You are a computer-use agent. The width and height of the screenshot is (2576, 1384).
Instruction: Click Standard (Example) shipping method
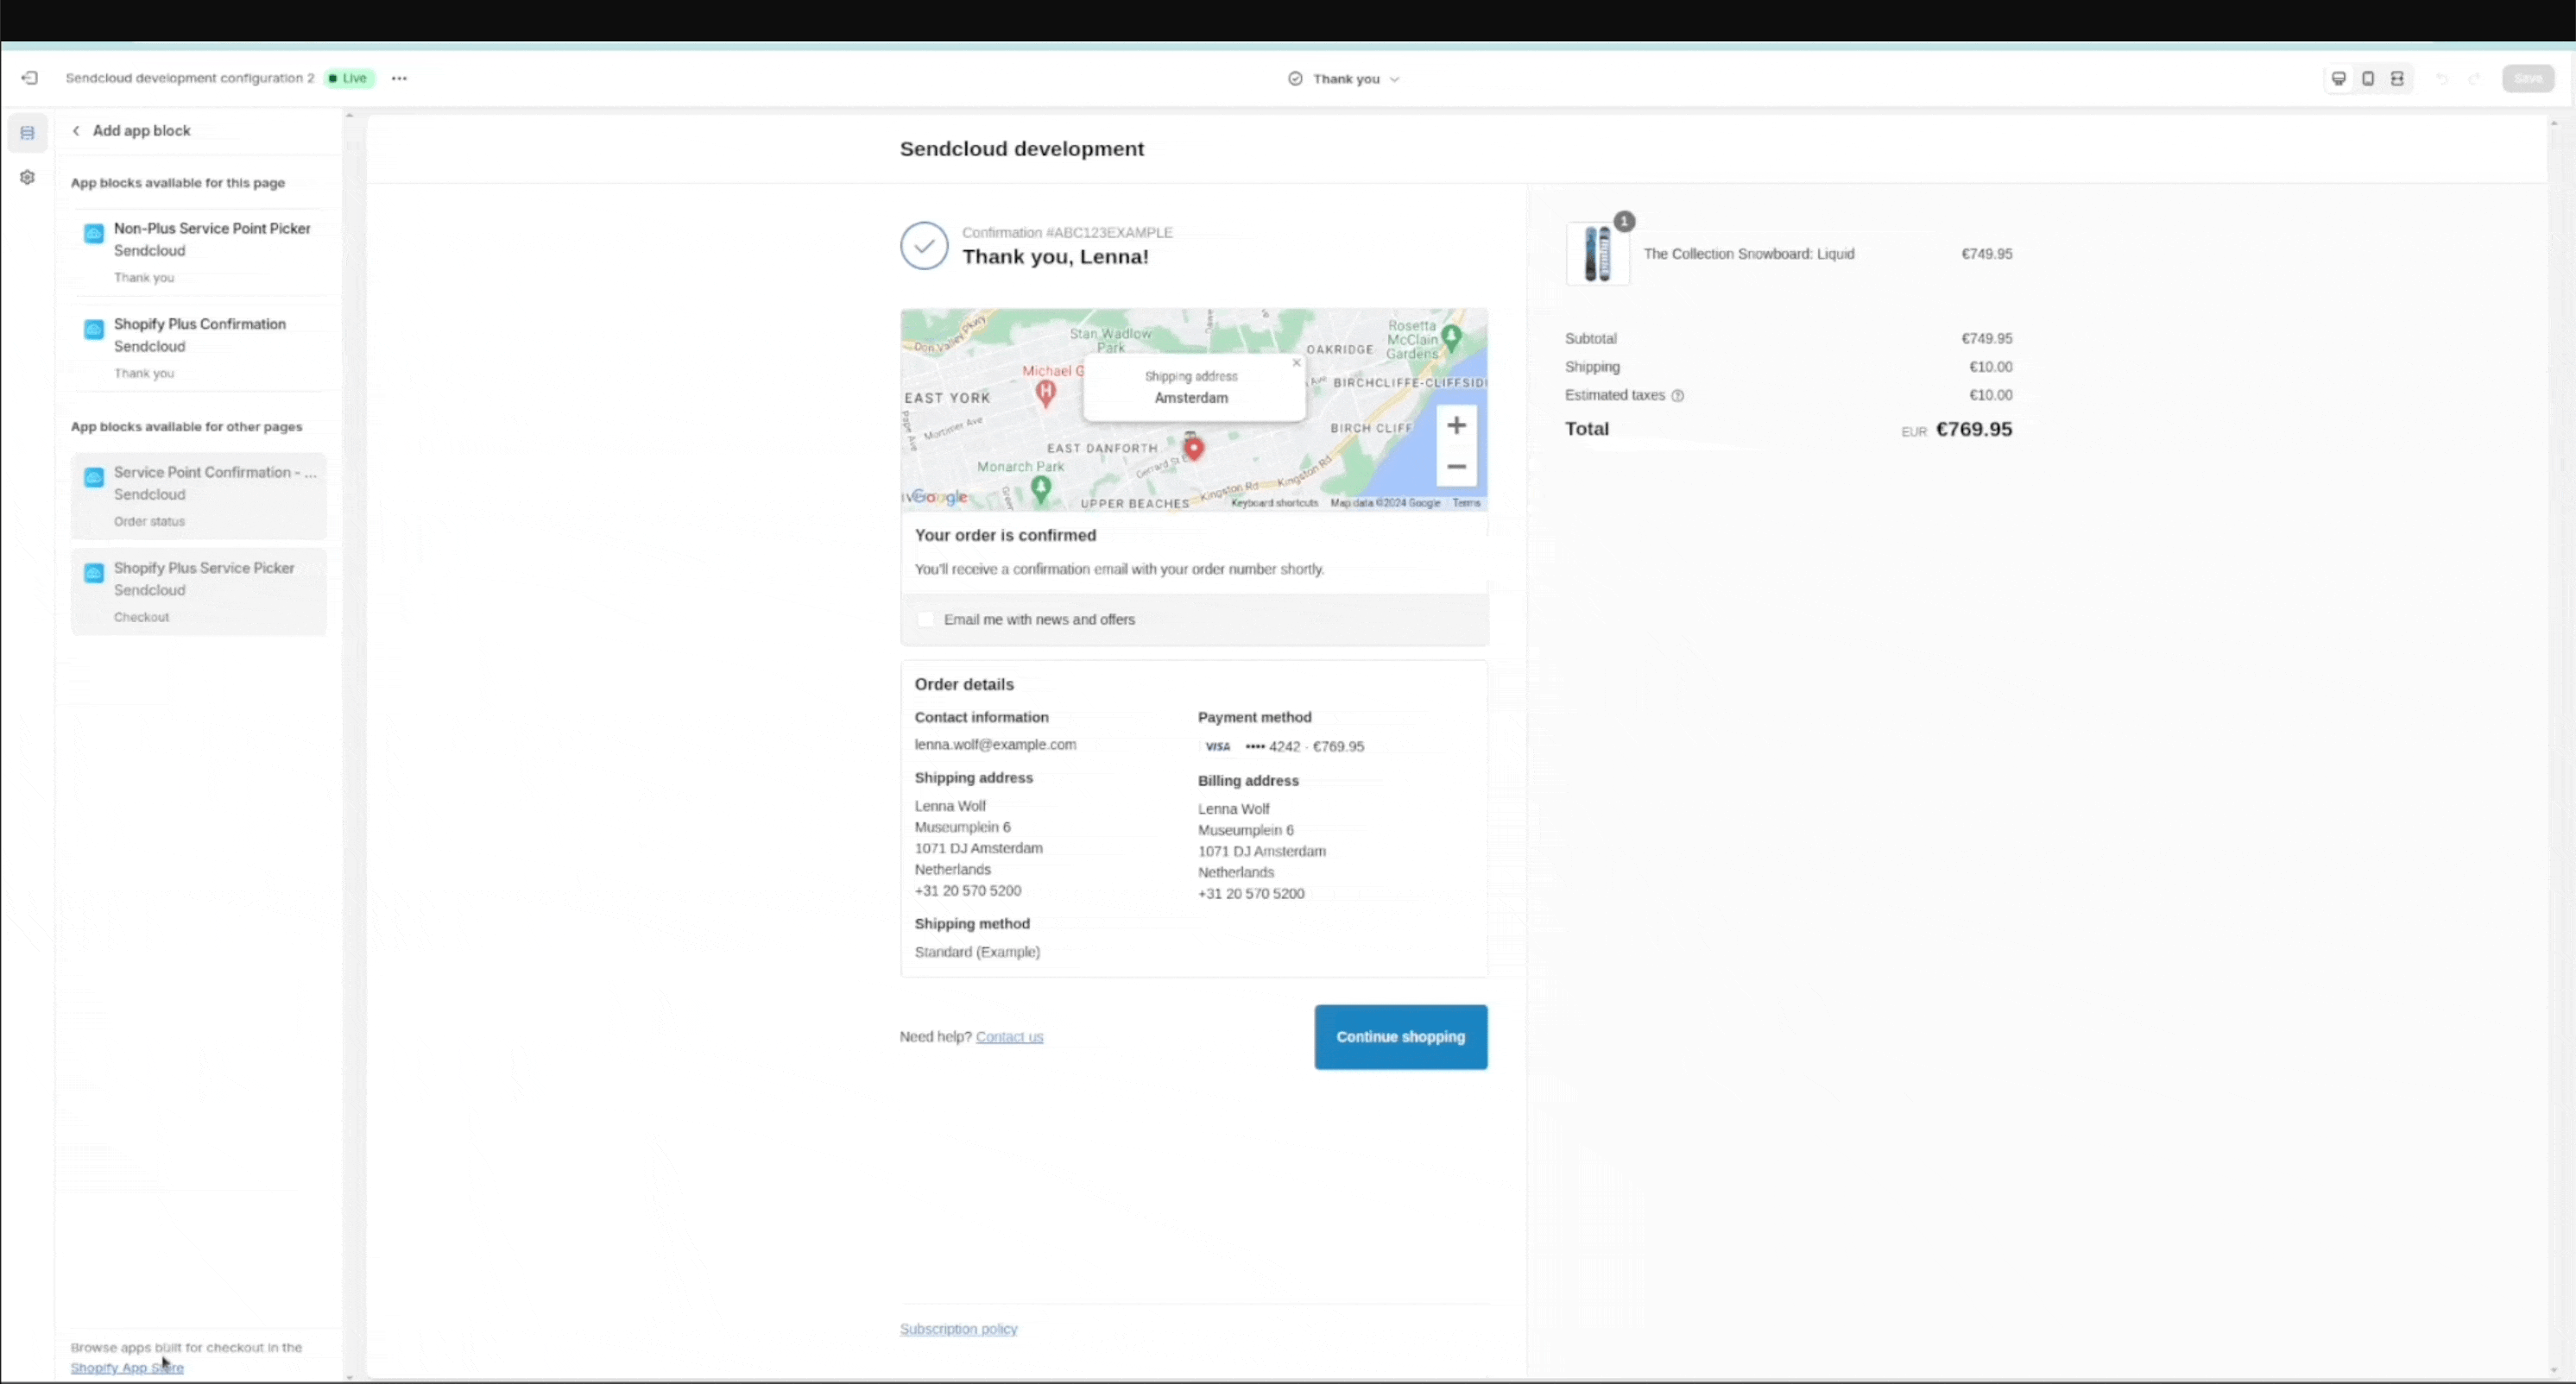(977, 953)
